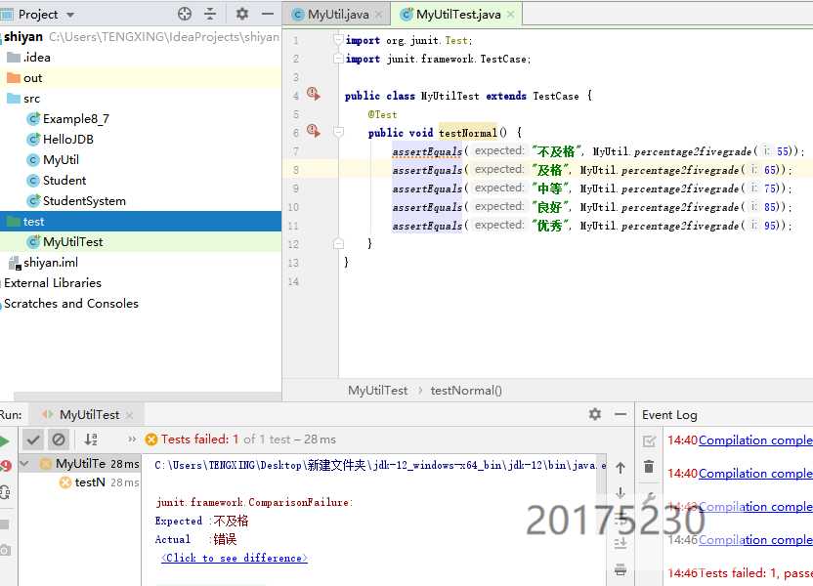This screenshot has height=586, width=813.
Task: Click MyUtilTest breadcrumb
Action: (377, 390)
